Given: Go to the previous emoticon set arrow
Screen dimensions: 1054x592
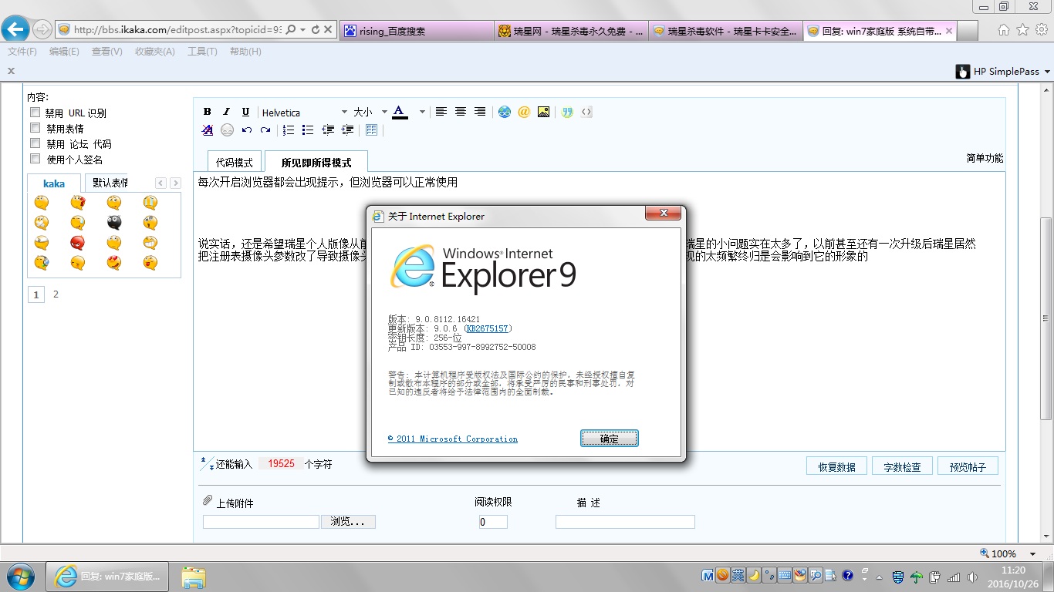Looking at the screenshot, I should 160,183.
